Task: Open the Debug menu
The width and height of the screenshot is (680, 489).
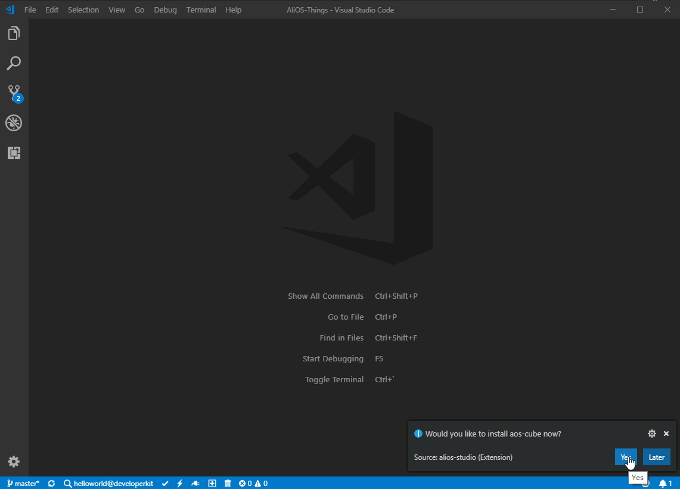Action: [165, 10]
